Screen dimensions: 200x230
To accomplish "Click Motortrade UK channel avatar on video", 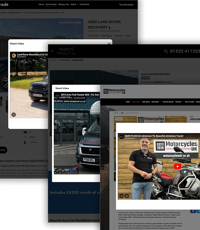I will click(14, 55).
